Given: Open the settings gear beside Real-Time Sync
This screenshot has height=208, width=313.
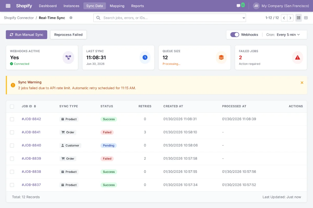Looking at the screenshot, I should [71, 18].
